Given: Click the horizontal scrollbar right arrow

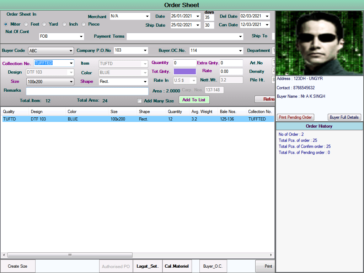Looking at the screenshot, I should [272, 255].
